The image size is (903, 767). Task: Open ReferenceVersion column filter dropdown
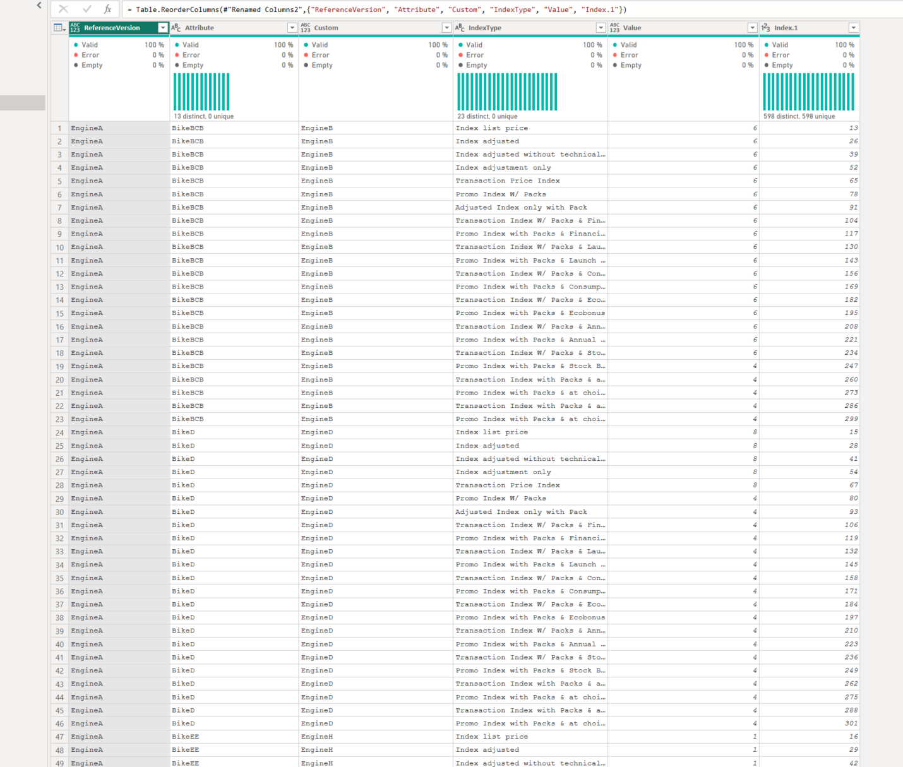click(163, 28)
